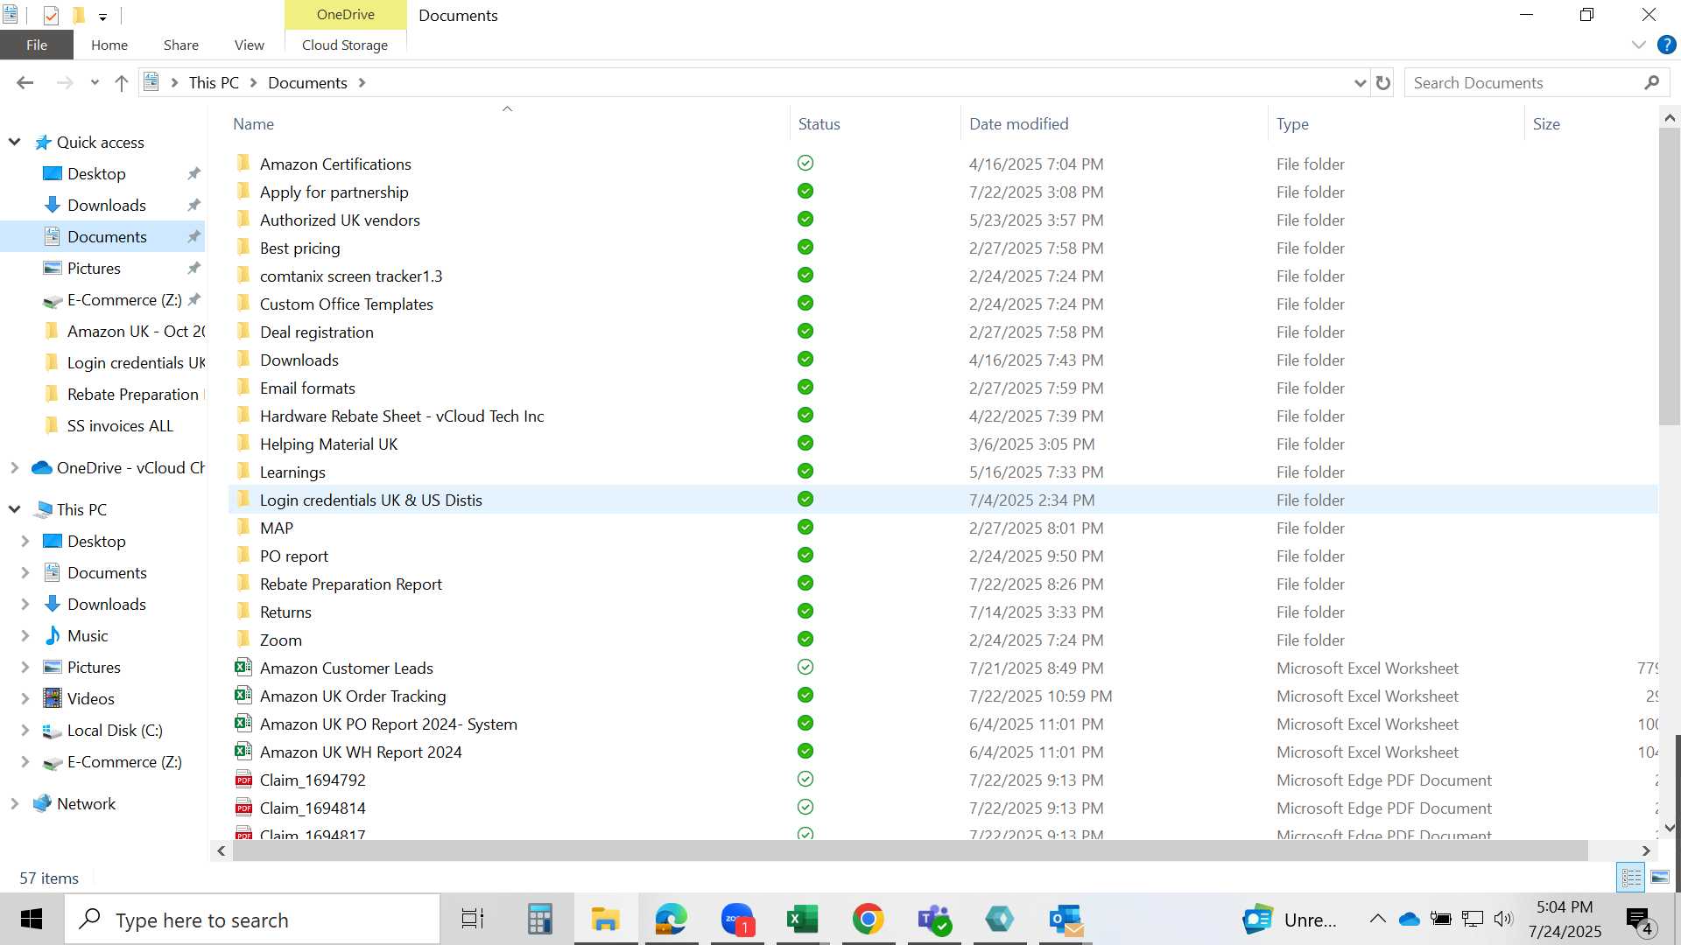Click the Claim_1694792 PDF file icon
Viewport: 1681px width, 945px height.
[243, 780]
